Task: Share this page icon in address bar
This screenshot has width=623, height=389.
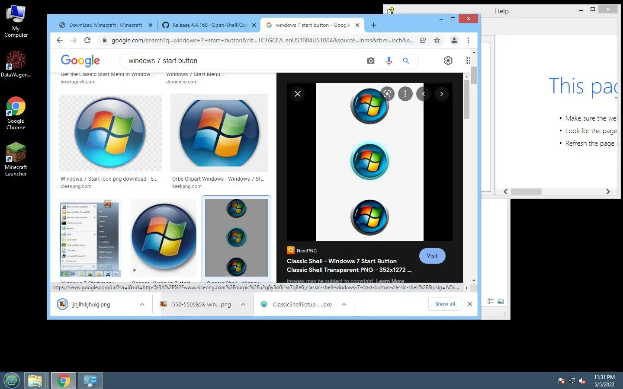Action: click(423, 40)
